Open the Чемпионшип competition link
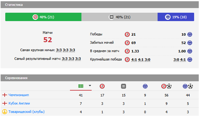This screenshot has width=200, height=116. [19, 95]
